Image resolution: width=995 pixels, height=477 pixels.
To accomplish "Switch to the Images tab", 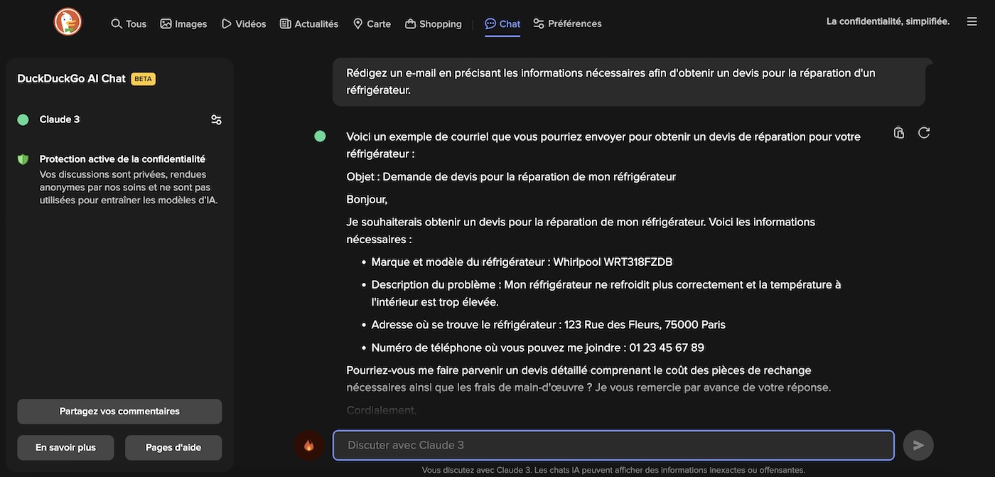I will click(183, 23).
